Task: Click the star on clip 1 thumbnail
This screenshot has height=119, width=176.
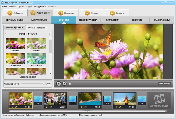Action: 30,95
